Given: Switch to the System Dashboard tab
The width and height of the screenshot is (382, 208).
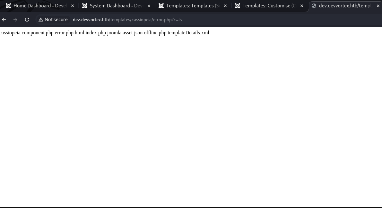Looking at the screenshot, I should 116,6.
